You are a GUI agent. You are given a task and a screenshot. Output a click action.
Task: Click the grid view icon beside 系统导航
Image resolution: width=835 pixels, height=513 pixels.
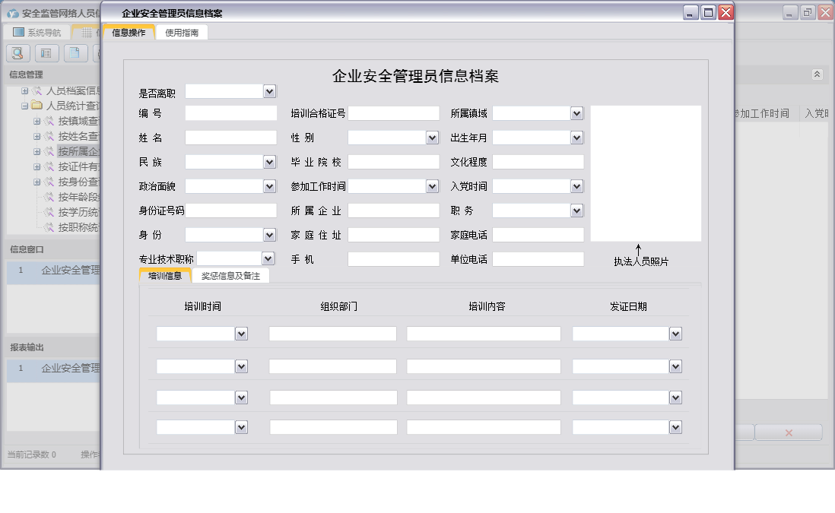pos(86,31)
